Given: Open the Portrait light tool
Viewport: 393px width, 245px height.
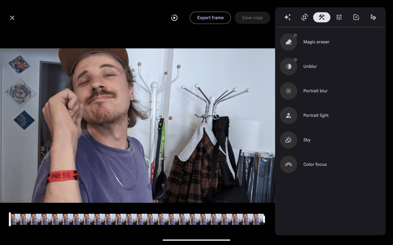Looking at the screenshot, I should click(x=289, y=115).
